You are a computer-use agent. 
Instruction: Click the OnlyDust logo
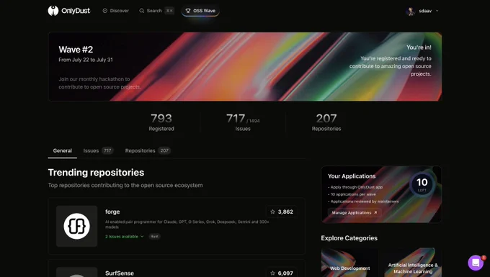coord(68,11)
